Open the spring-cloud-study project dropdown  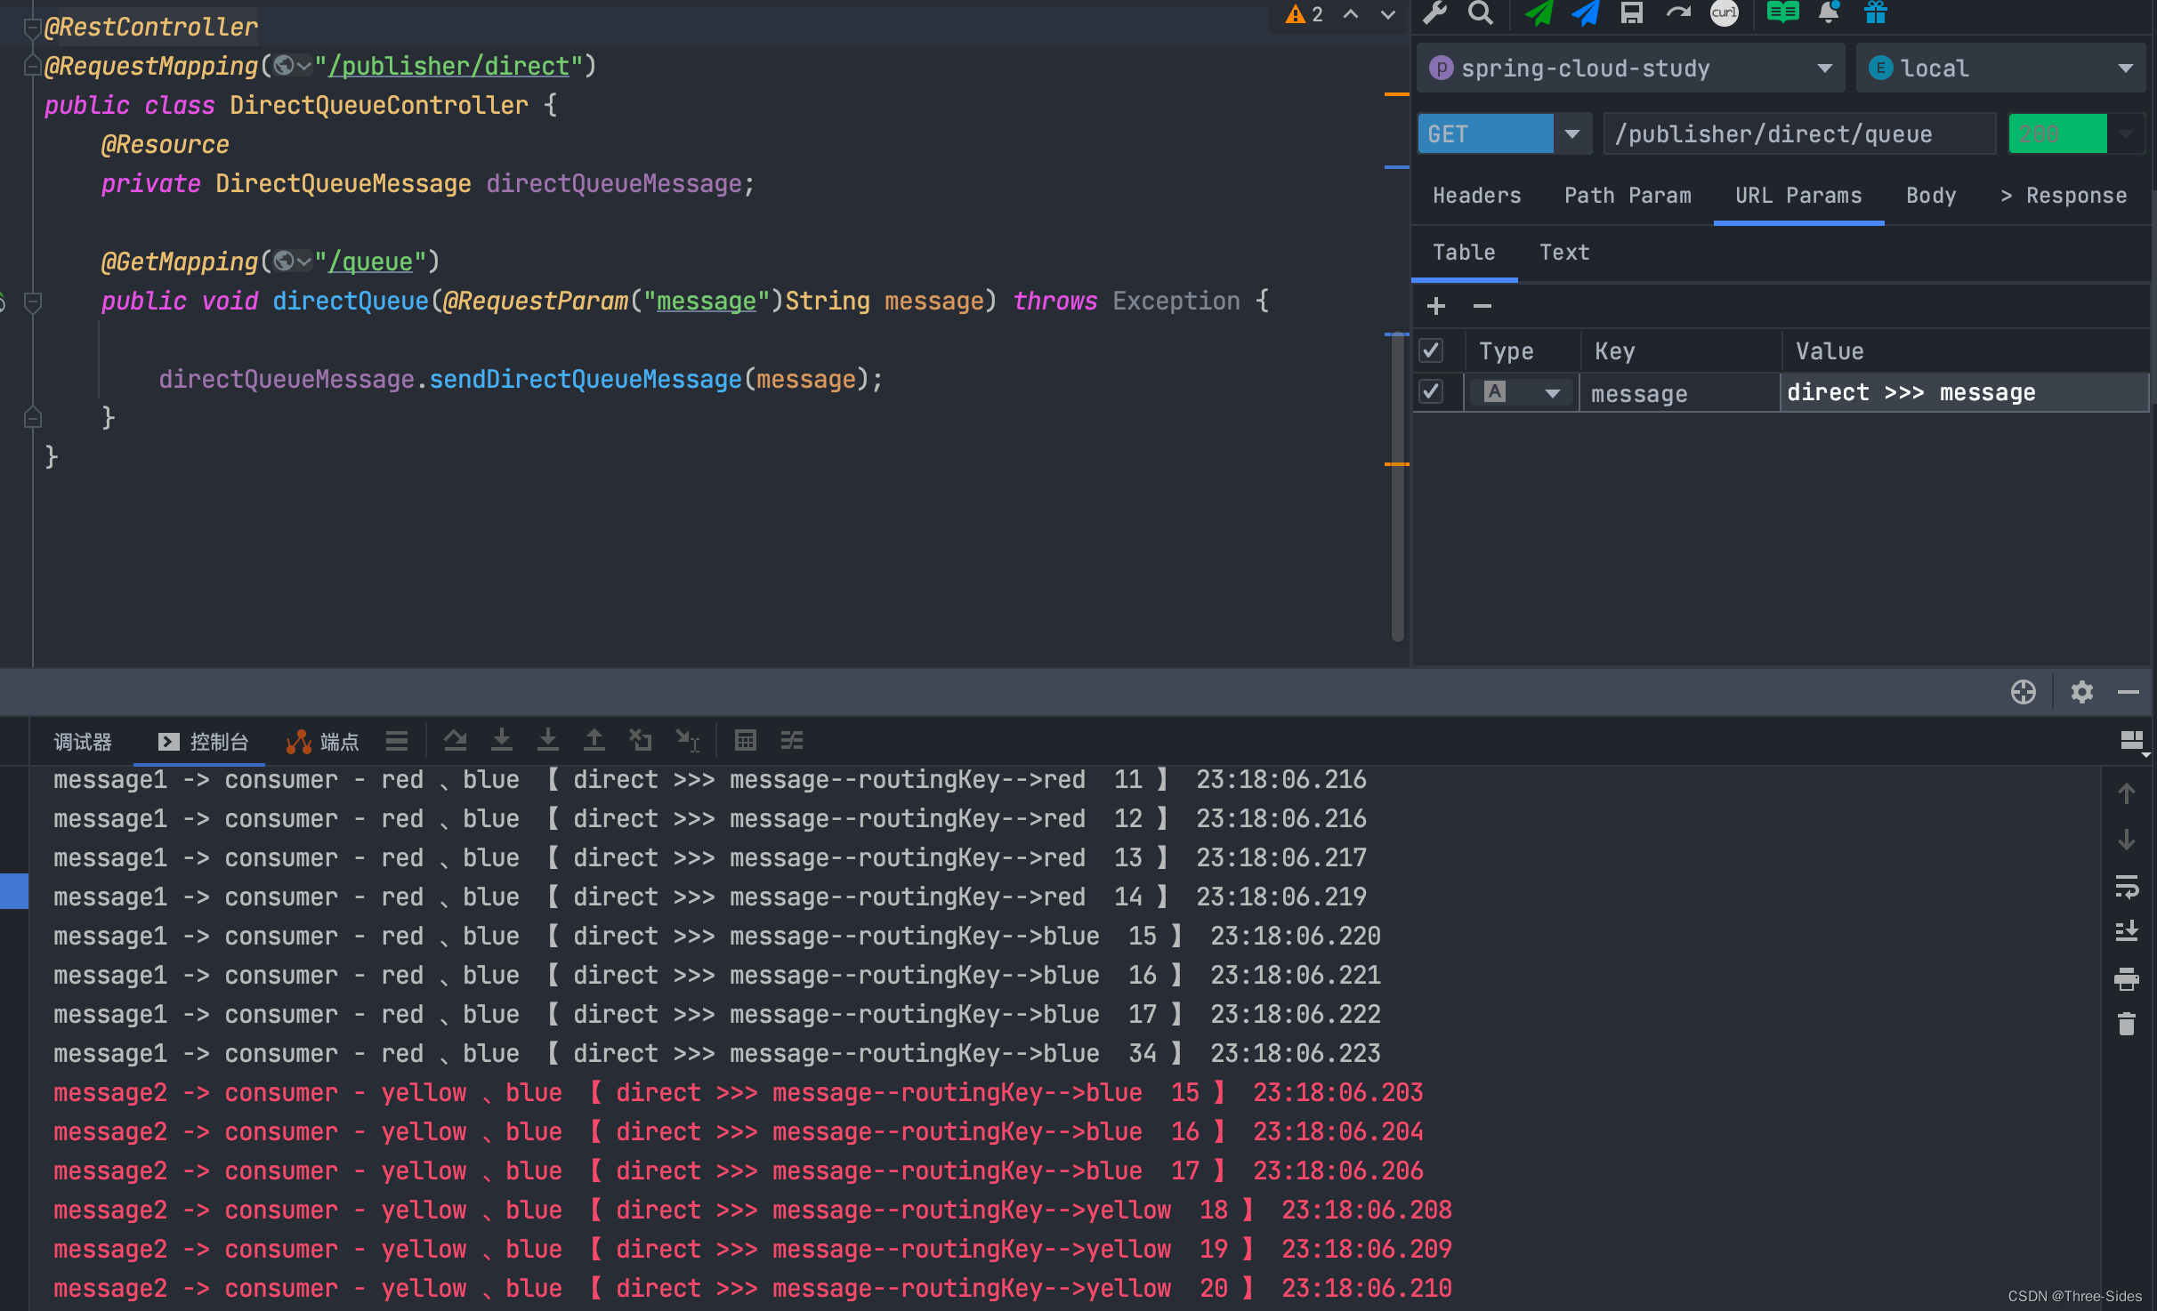pos(1629,68)
